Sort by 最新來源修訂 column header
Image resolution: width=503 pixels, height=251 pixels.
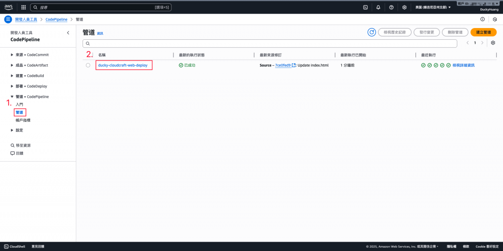pos(271,55)
